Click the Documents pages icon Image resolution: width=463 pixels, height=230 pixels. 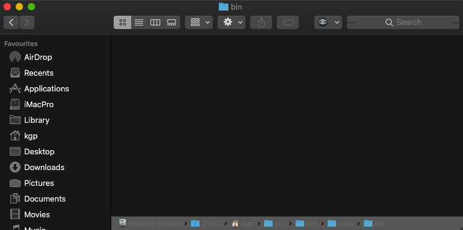[15, 199]
